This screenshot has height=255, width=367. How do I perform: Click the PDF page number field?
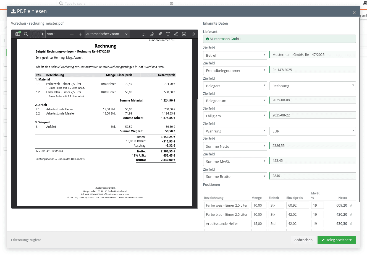tap(38, 34)
